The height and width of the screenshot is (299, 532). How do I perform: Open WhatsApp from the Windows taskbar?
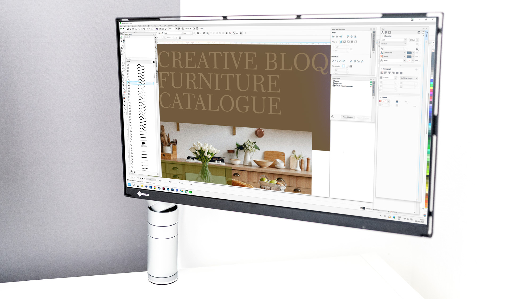click(186, 191)
